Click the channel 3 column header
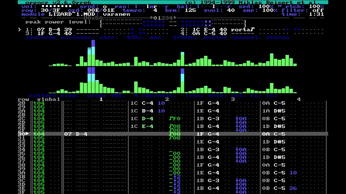The image size is (346, 194). pyautogui.click(x=233, y=99)
